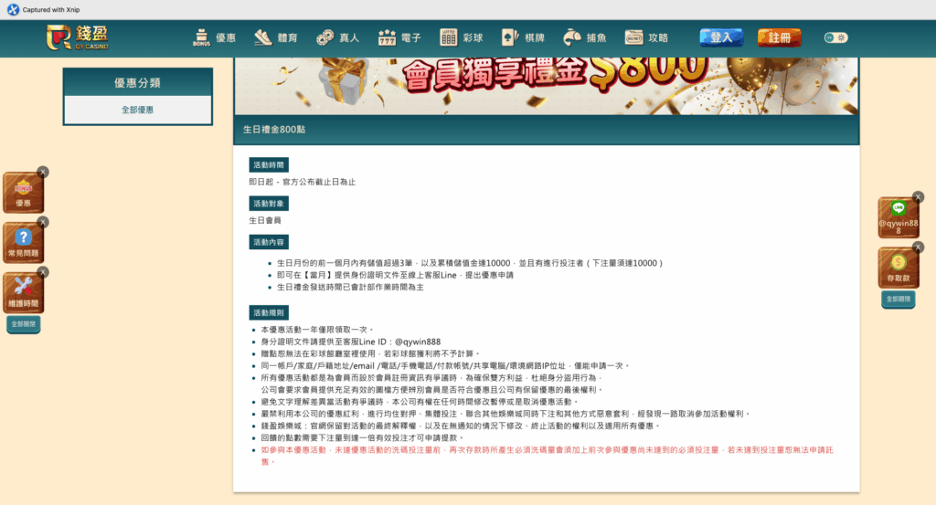Screen dimensions: 936x505
Task: Click the 存取款 deposit floating icon
Action: point(899,268)
